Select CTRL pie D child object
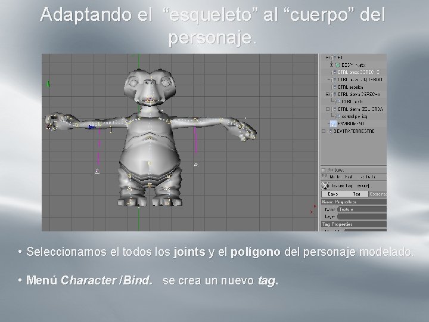Image resolution: width=429 pixels, height=322 pixels. tap(352, 101)
